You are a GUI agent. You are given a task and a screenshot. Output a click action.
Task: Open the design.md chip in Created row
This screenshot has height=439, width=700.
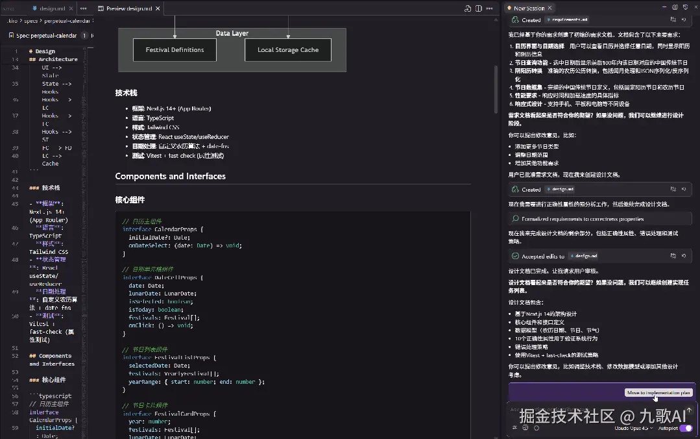point(561,189)
